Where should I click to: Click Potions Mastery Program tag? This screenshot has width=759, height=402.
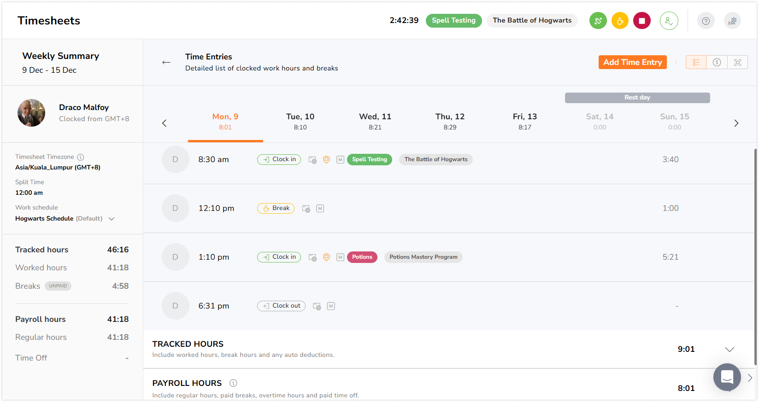click(423, 257)
